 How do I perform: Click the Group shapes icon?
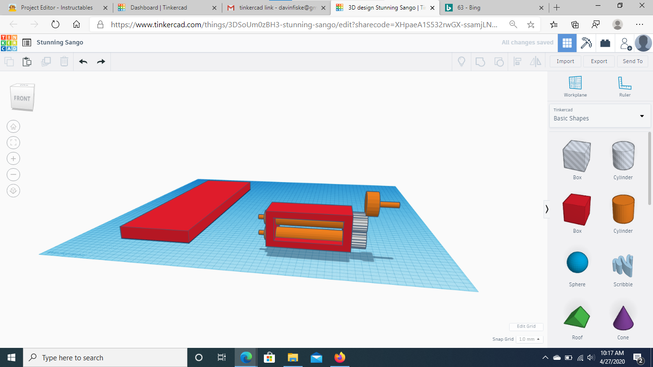480,61
